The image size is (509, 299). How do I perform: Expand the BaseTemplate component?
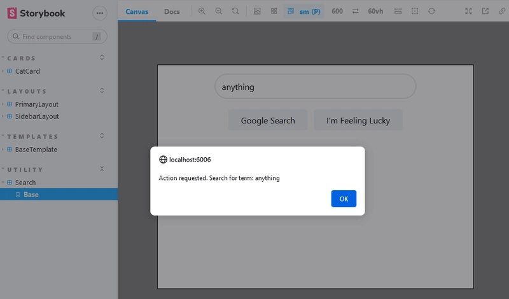click(x=36, y=149)
